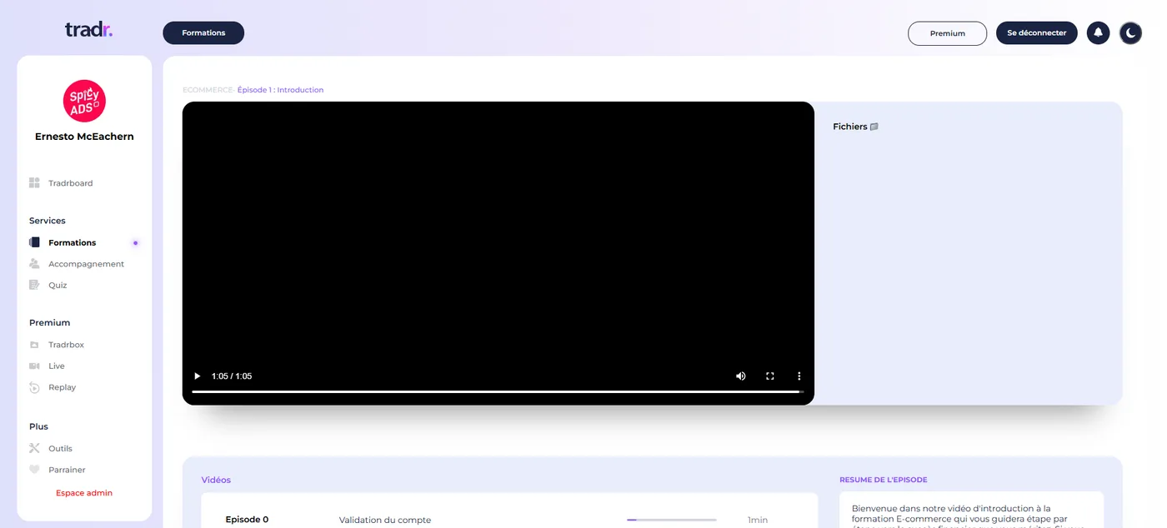Open Replay in the sidebar
The height and width of the screenshot is (528, 1167).
[x=63, y=387]
